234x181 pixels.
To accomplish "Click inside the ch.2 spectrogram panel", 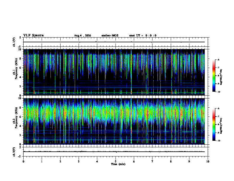I will [114, 121].
